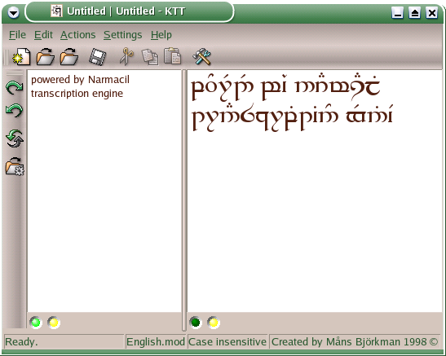Viewport: 446px width, 356px height.
Task: Open the window menu arrow in the title bar
Action: coord(13,12)
